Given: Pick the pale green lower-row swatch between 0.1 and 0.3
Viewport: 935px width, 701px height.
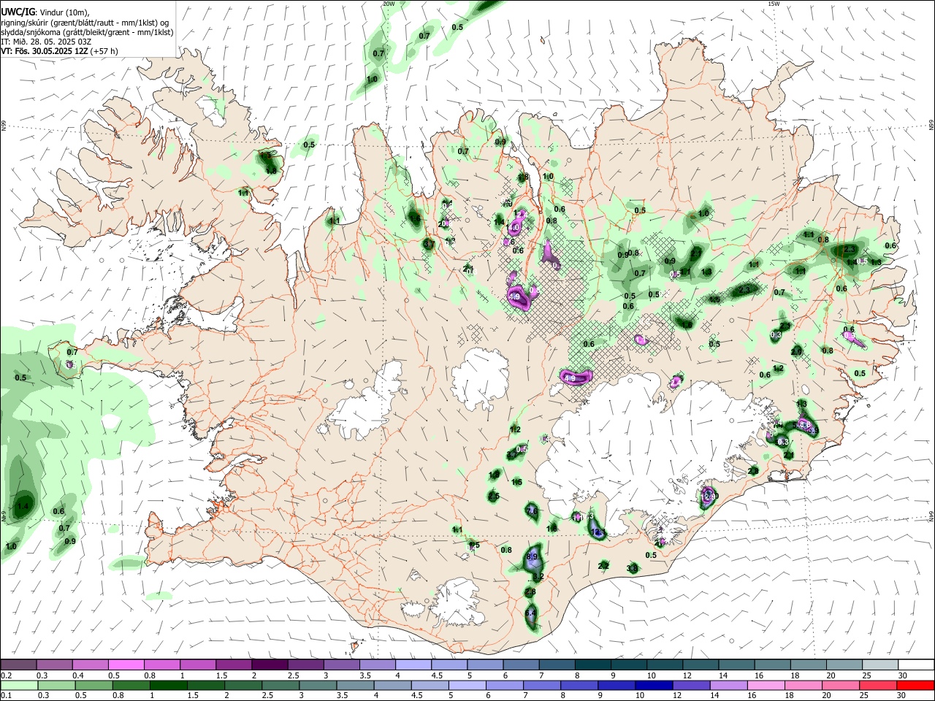Looking at the screenshot, I should coord(18,685).
